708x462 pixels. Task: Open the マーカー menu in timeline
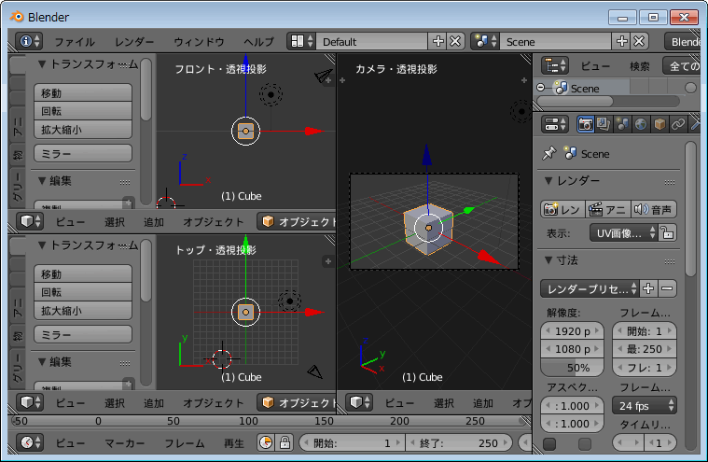[x=125, y=443]
